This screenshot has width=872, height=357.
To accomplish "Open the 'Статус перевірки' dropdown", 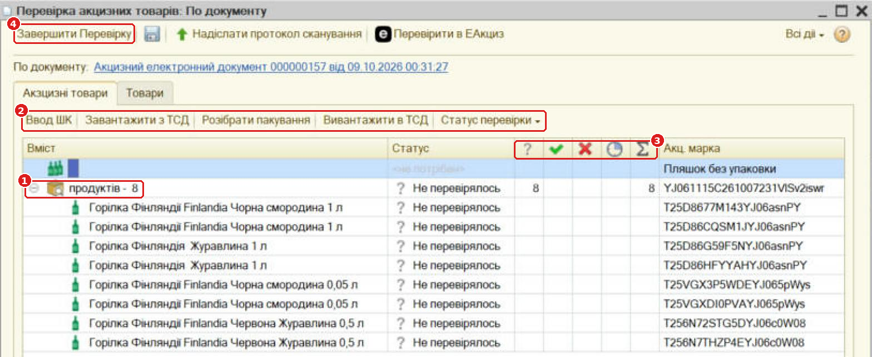I will (x=490, y=120).
